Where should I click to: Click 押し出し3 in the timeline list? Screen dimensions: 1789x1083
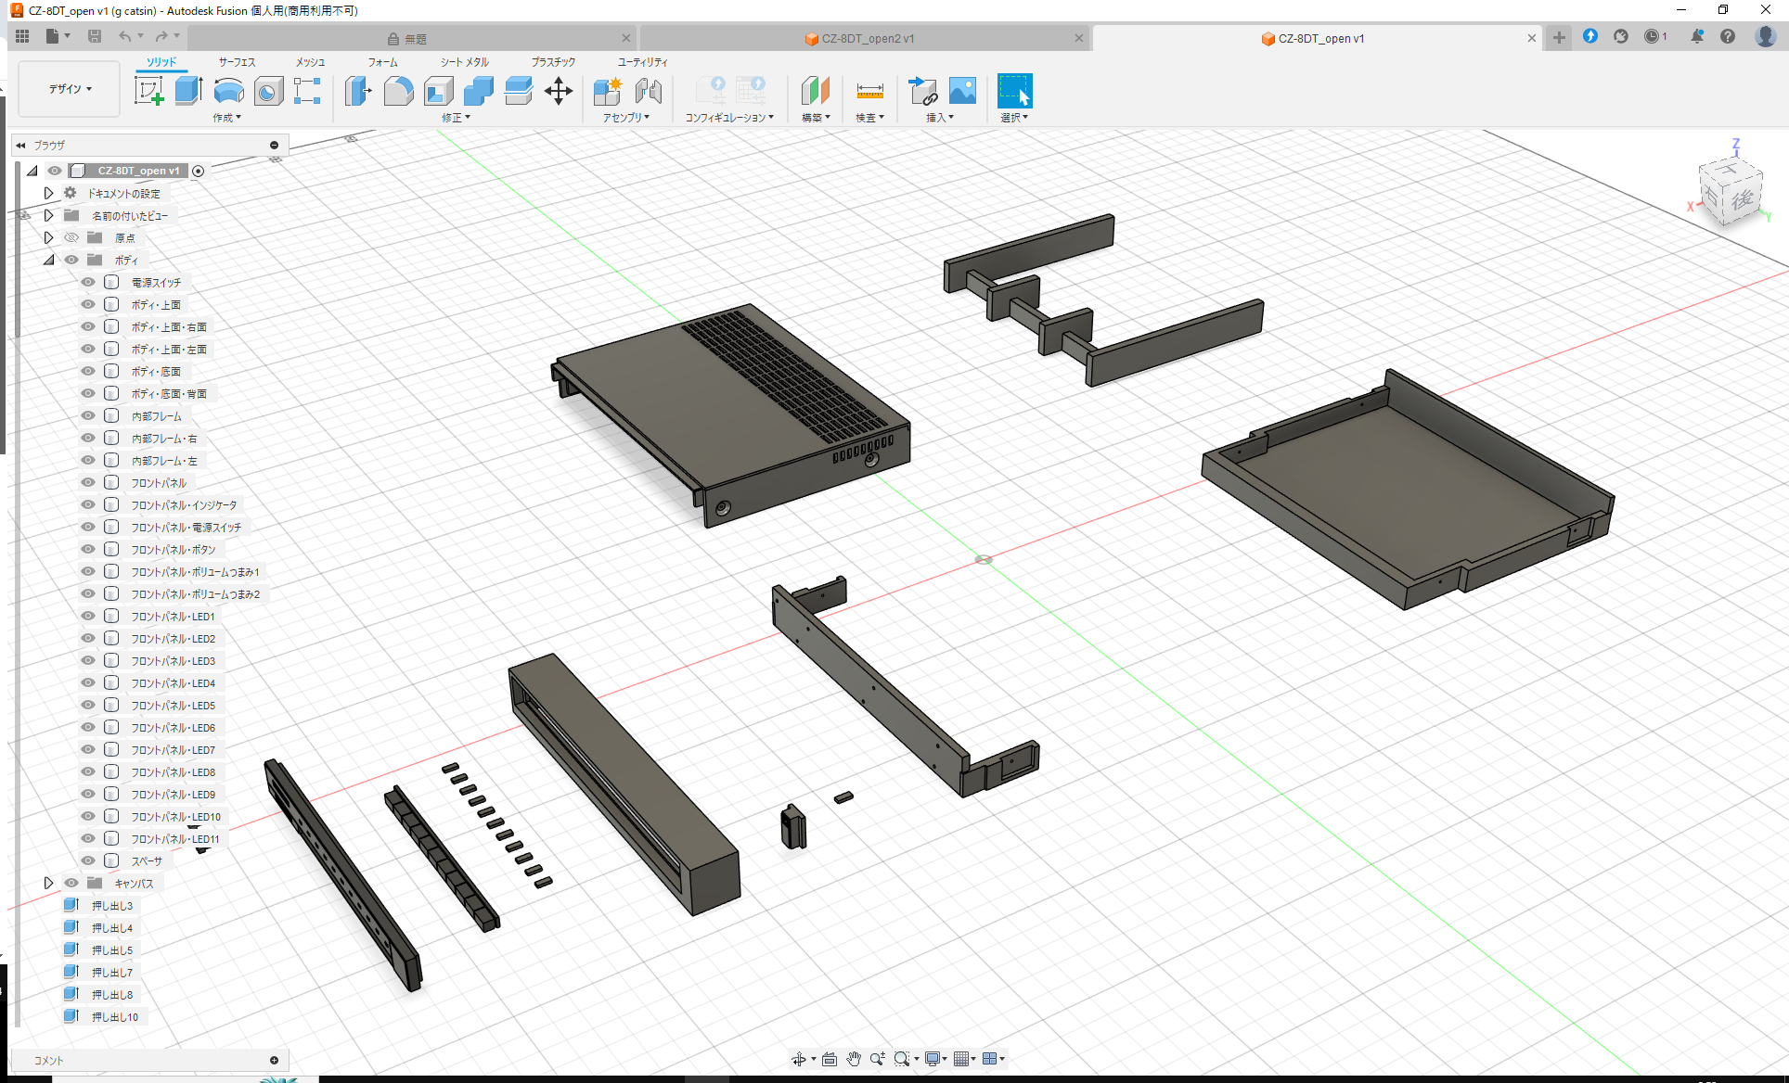point(113,905)
